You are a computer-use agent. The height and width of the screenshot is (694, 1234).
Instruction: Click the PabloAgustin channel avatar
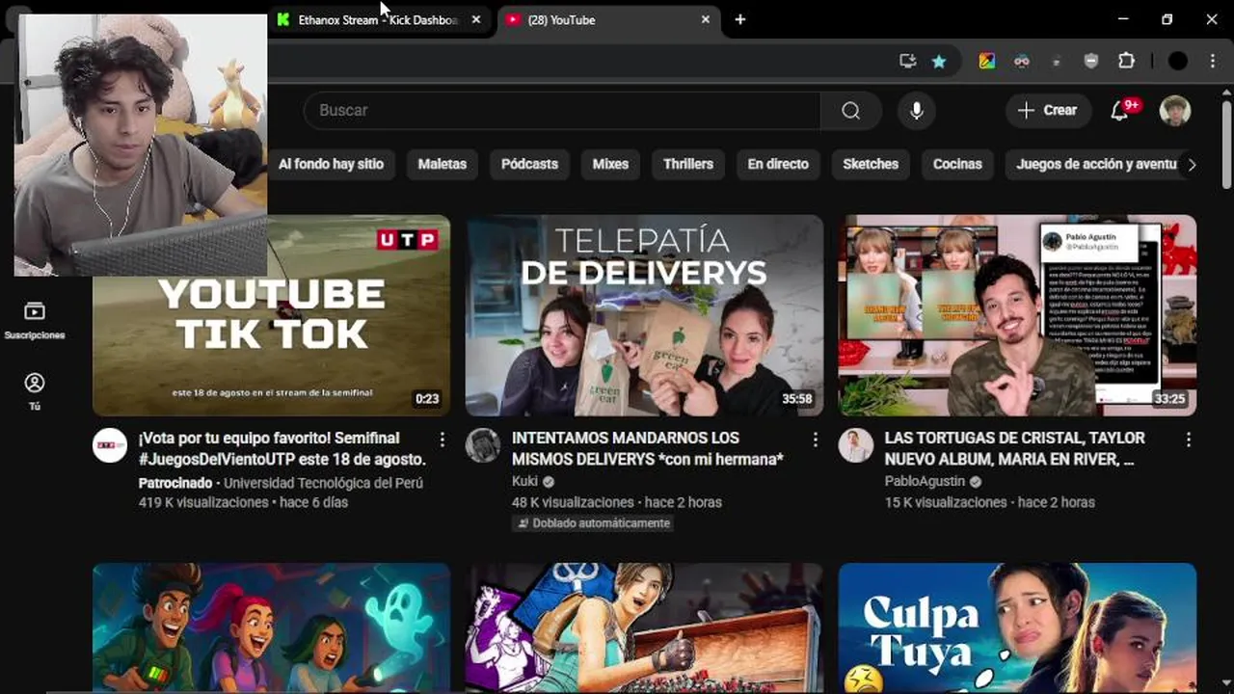click(856, 445)
